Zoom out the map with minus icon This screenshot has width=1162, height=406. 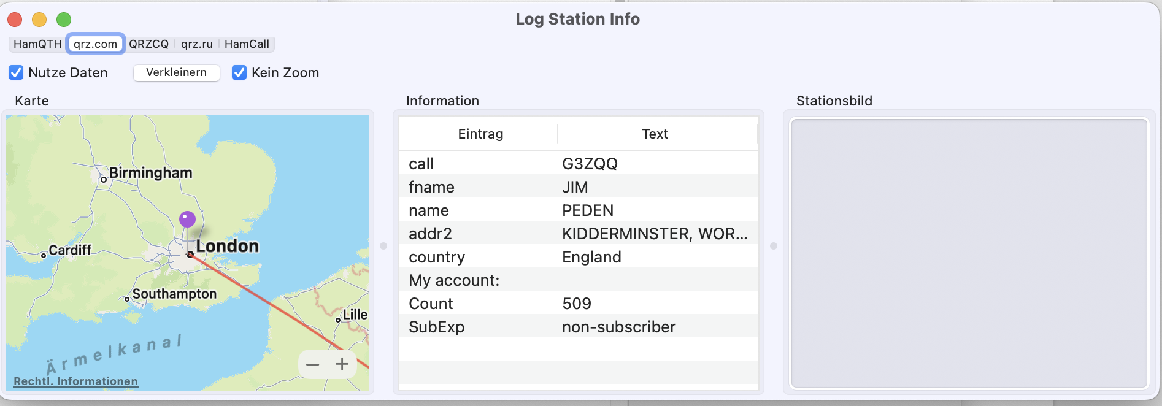point(313,364)
